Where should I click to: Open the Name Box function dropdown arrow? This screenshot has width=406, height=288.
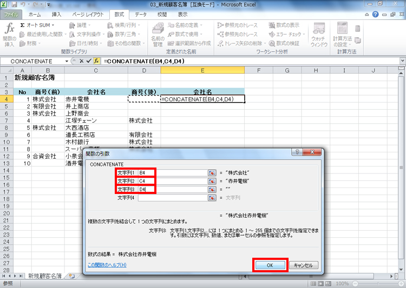(x=67, y=61)
